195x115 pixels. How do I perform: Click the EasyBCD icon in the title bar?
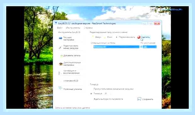pos(56,23)
